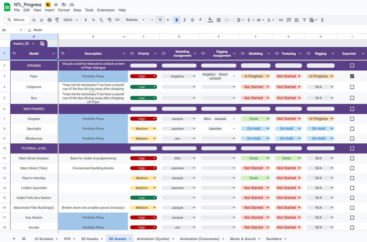Open the Borders tool

tap(219, 20)
